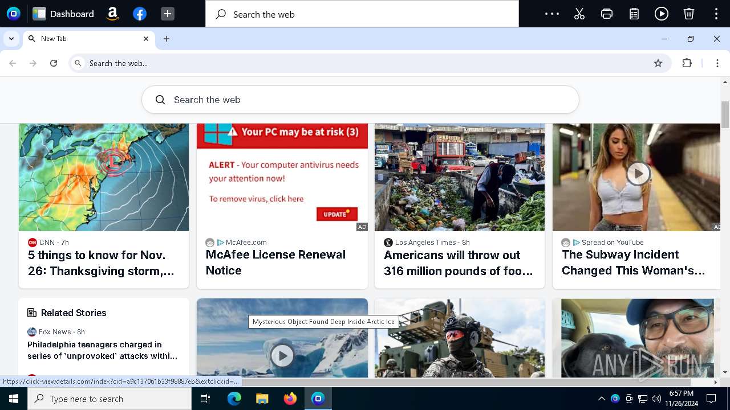This screenshot has width=730, height=410.
Task: Open the notification center icon
Action: (711, 399)
